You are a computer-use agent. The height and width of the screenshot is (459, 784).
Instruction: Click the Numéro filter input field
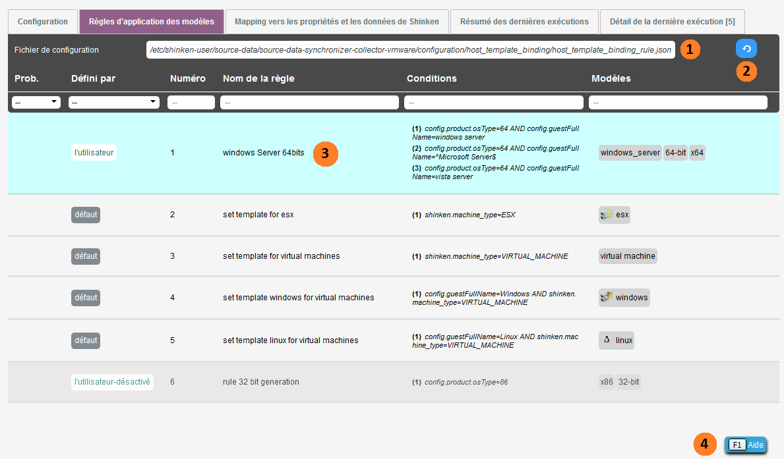tap(191, 103)
